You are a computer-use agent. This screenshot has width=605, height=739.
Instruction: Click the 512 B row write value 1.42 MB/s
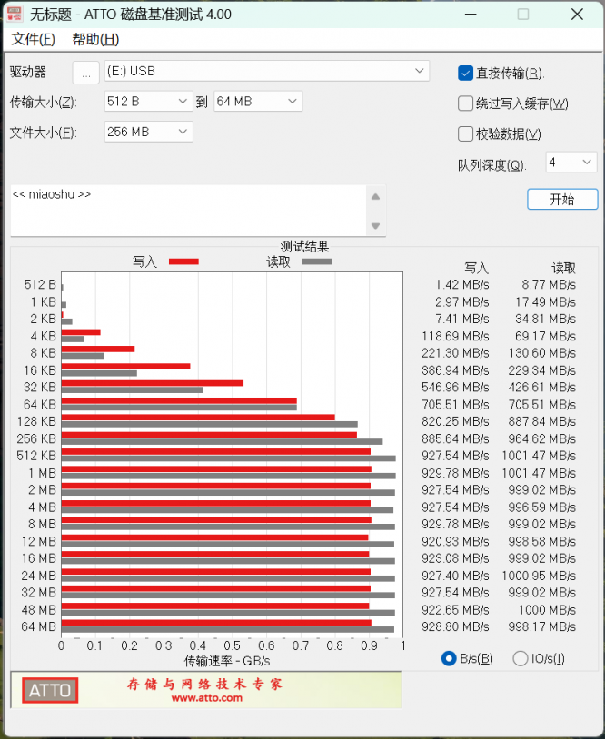click(461, 285)
